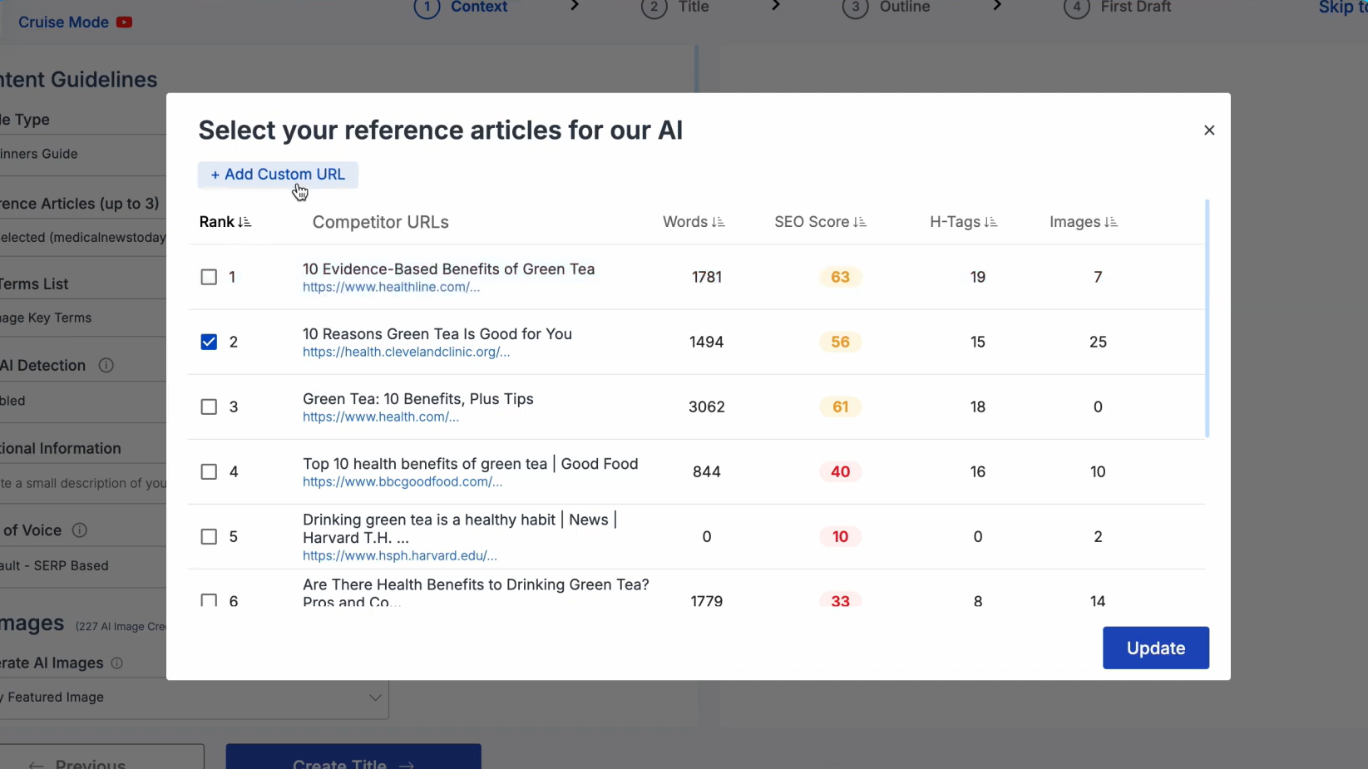This screenshot has width=1368, height=769.
Task: Check the Healthline green tea article
Action: 208,277
